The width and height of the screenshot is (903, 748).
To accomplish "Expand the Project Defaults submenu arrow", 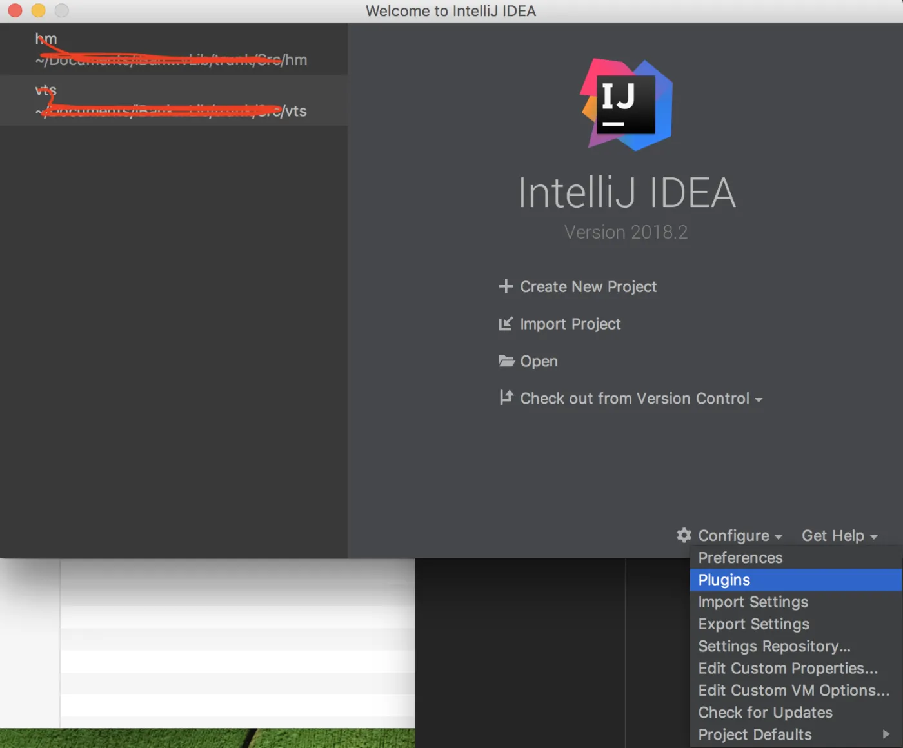I will click(x=886, y=734).
